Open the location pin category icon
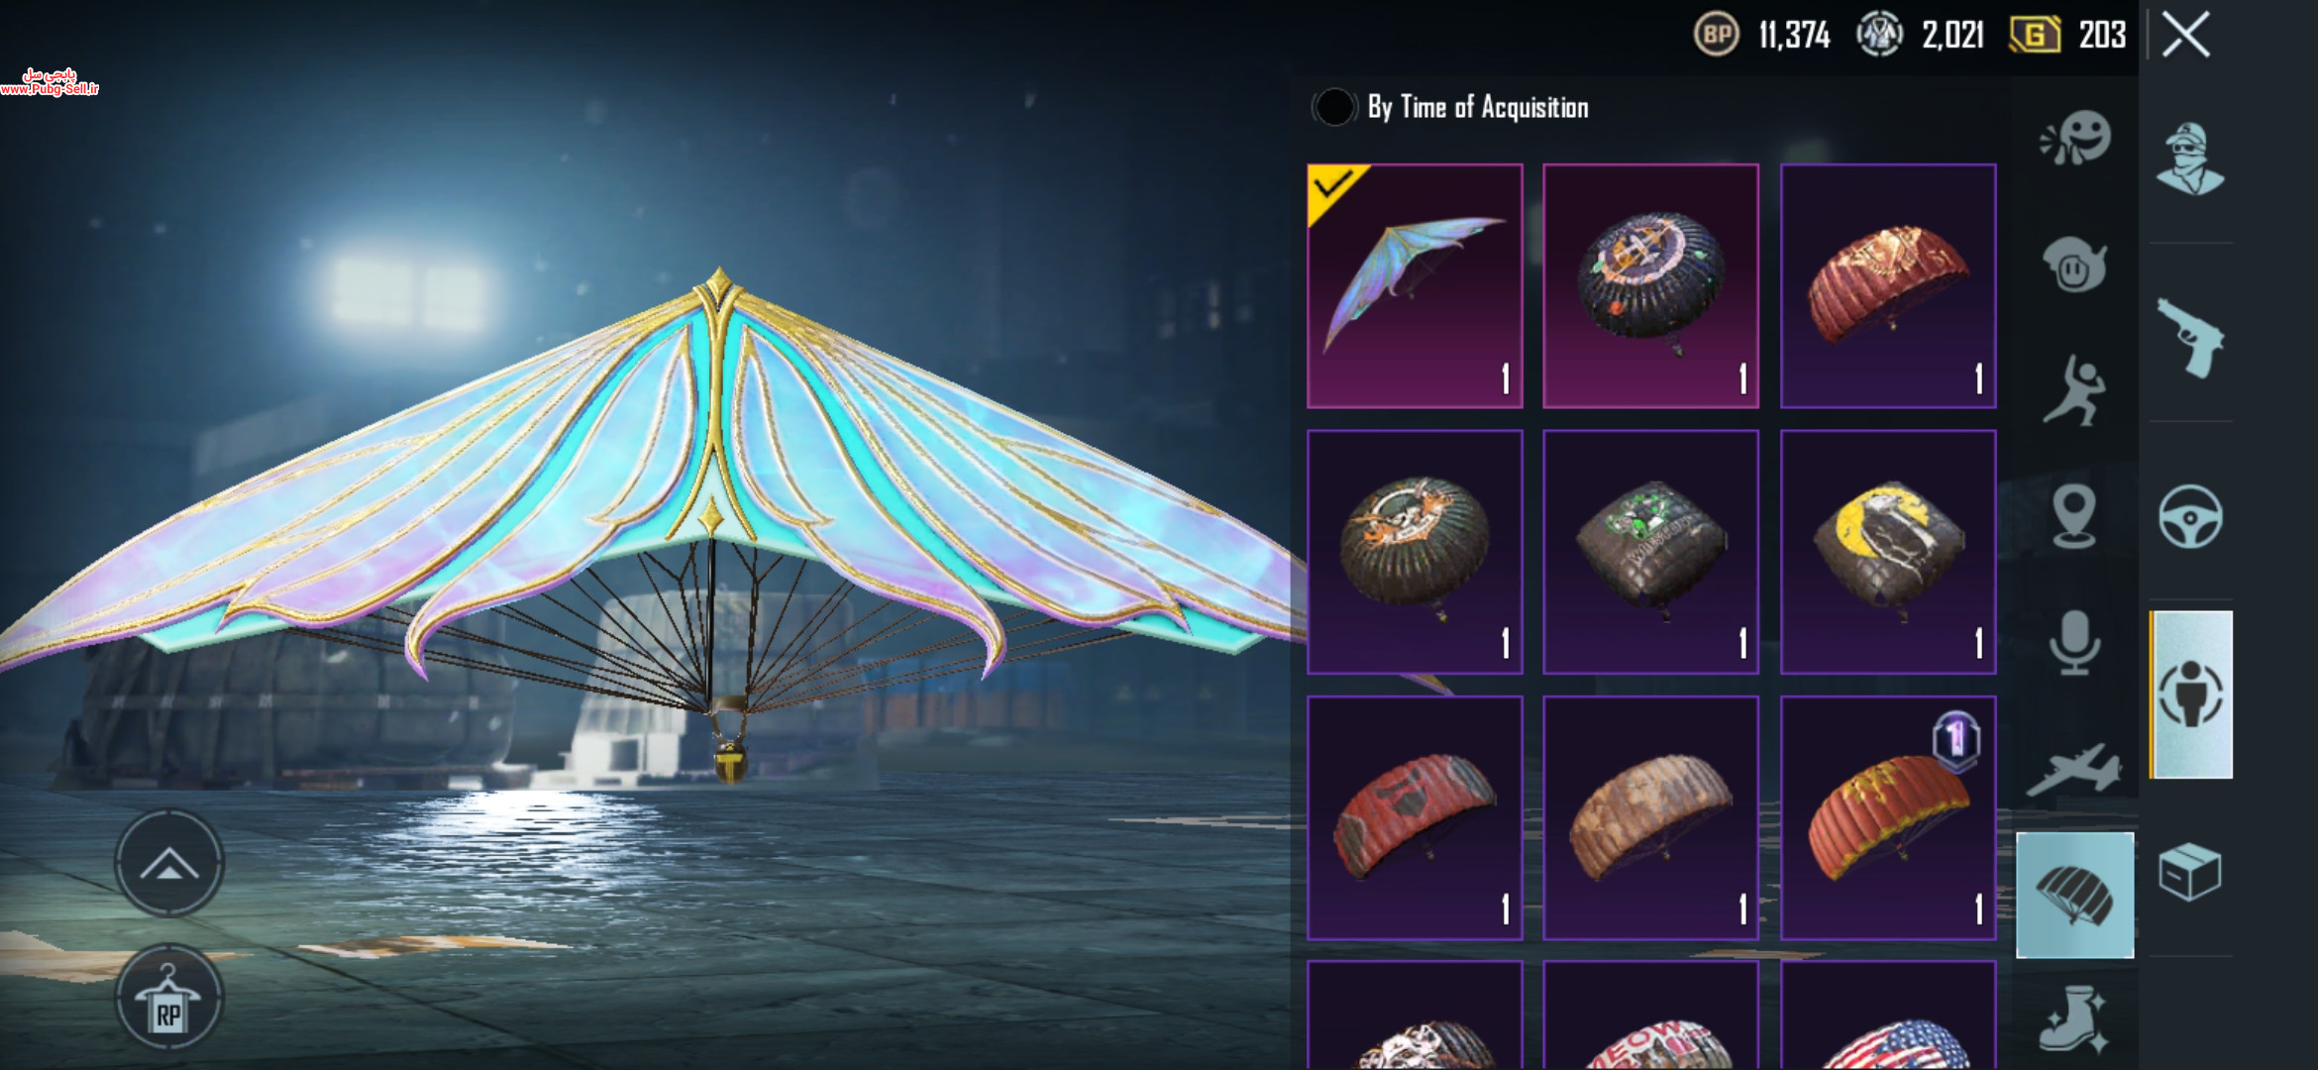The image size is (2318, 1070). click(2074, 516)
